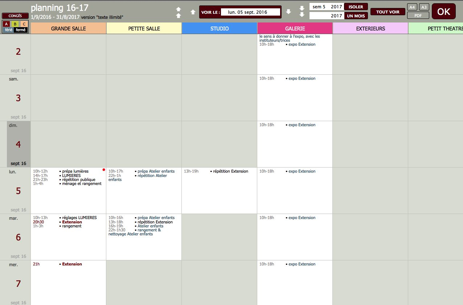Click the single down arrow icon

point(288,12)
